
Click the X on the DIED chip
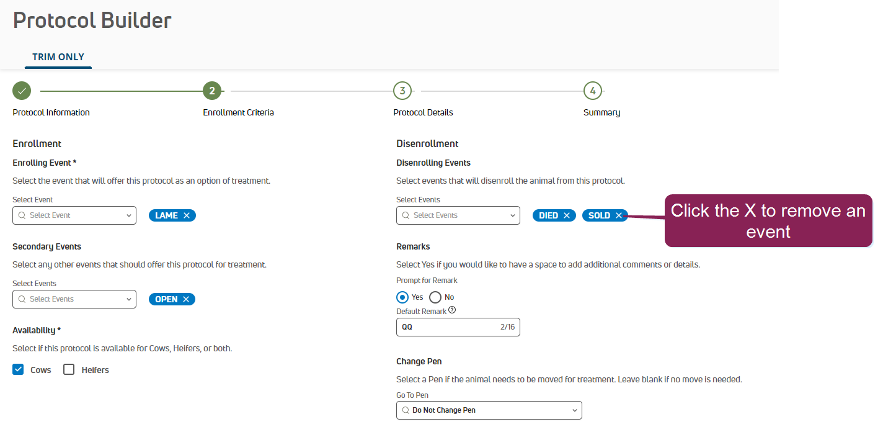click(x=567, y=215)
